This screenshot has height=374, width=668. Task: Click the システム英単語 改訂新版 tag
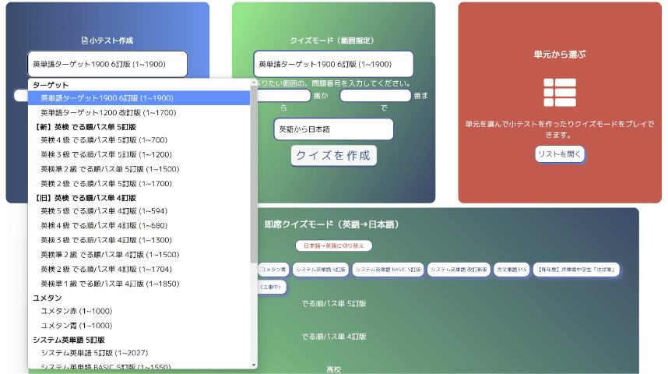[459, 270]
